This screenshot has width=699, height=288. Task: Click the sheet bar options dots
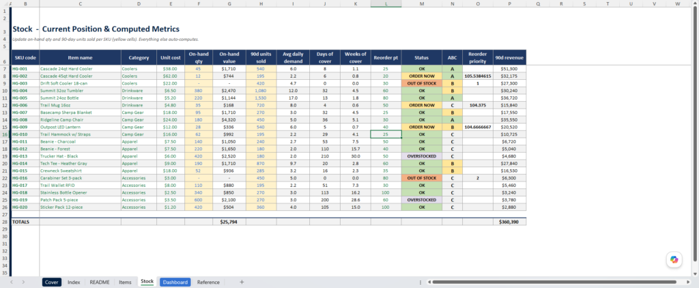[x=420, y=283]
